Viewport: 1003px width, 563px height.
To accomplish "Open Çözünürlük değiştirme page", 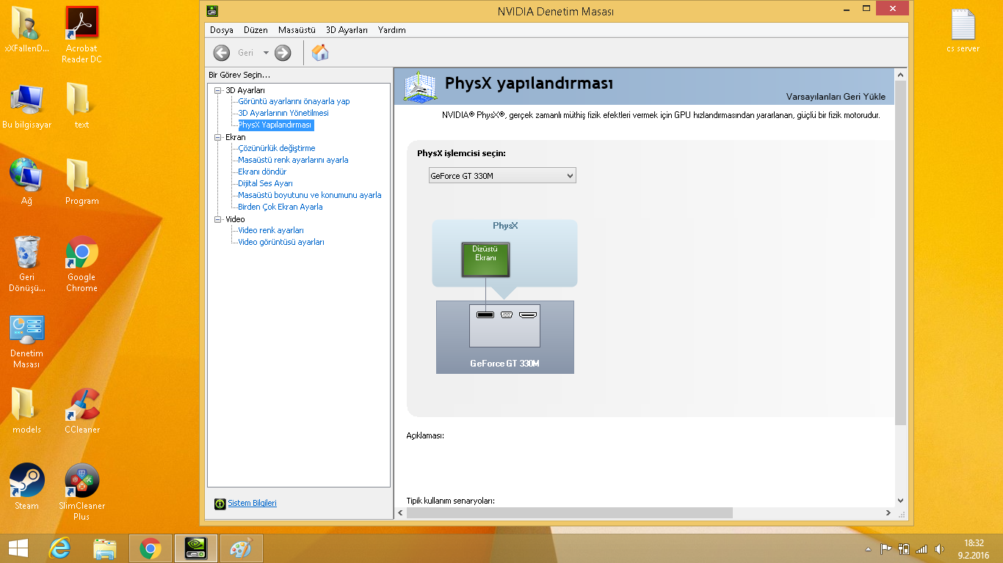I will click(277, 148).
